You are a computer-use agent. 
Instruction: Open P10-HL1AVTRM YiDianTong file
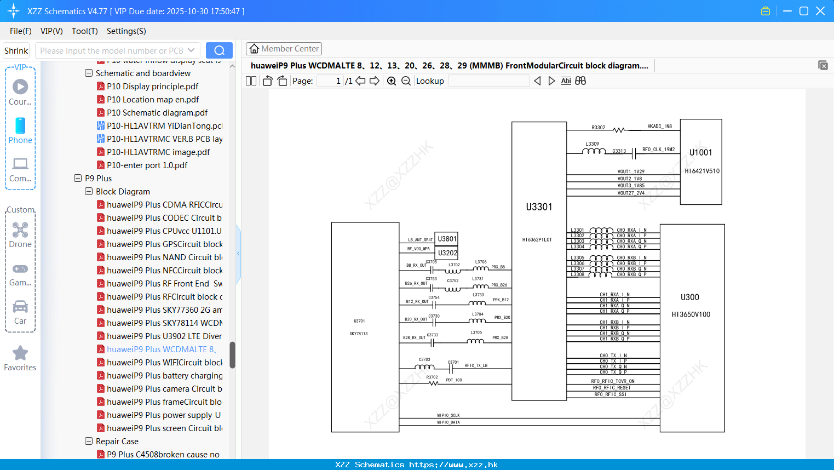pos(164,125)
